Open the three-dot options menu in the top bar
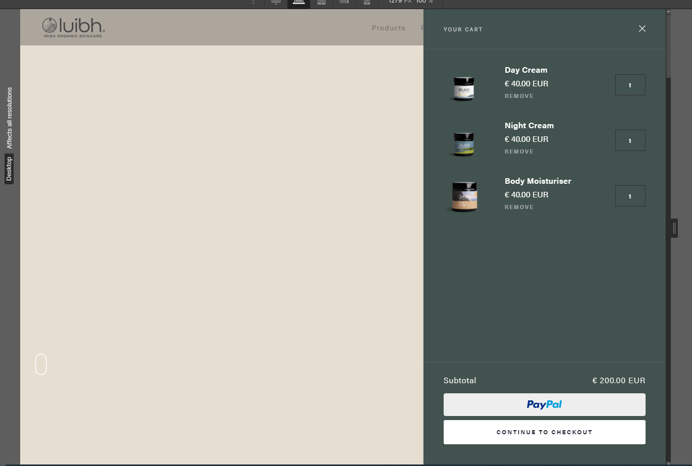 pyautogui.click(x=253, y=3)
